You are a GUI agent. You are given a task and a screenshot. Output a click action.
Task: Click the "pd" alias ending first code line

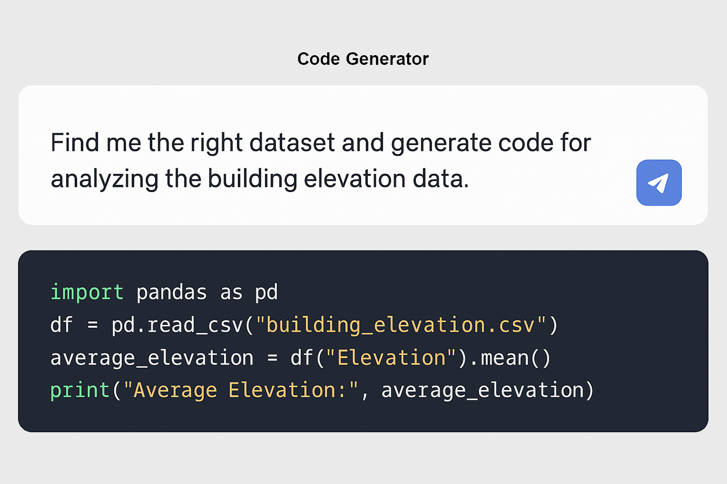pos(266,292)
